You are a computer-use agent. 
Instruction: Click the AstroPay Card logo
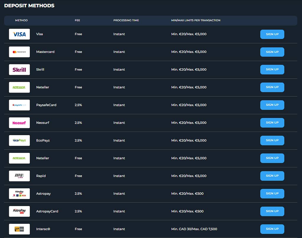19,211
